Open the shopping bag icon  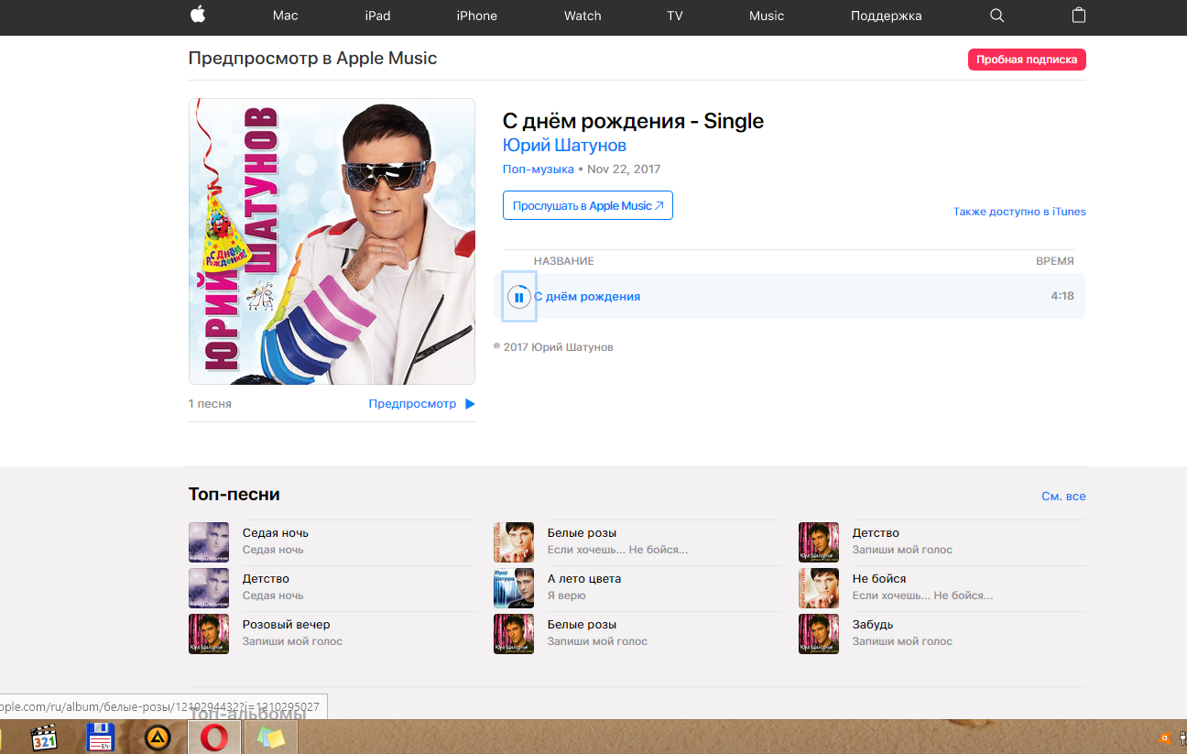click(1079, 15)
